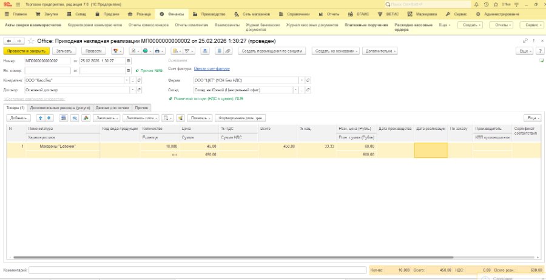The image size is (546, 280).
Task: Expand the Фирма dropdown list
Action: pyautogui.click(x=302, y=80)
